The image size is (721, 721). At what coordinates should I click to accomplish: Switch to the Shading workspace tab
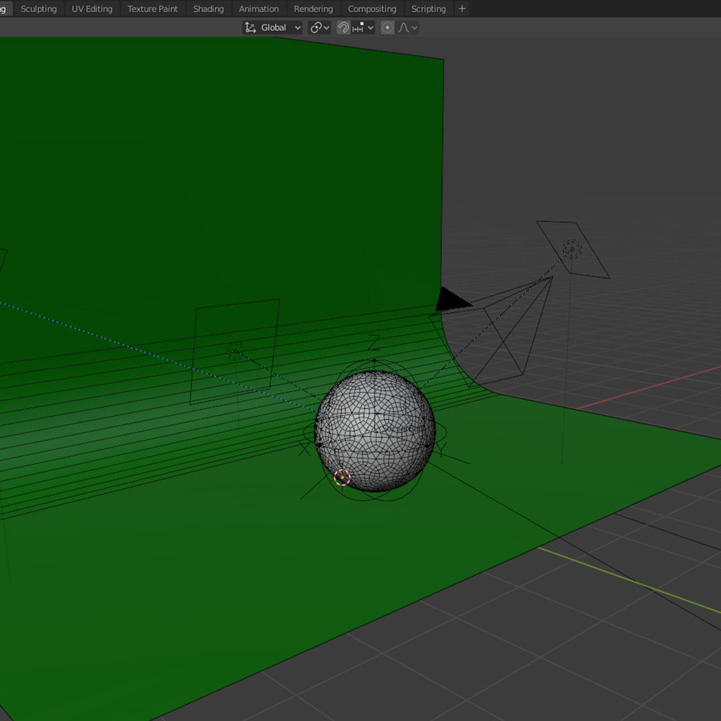(x=208, y=9)
